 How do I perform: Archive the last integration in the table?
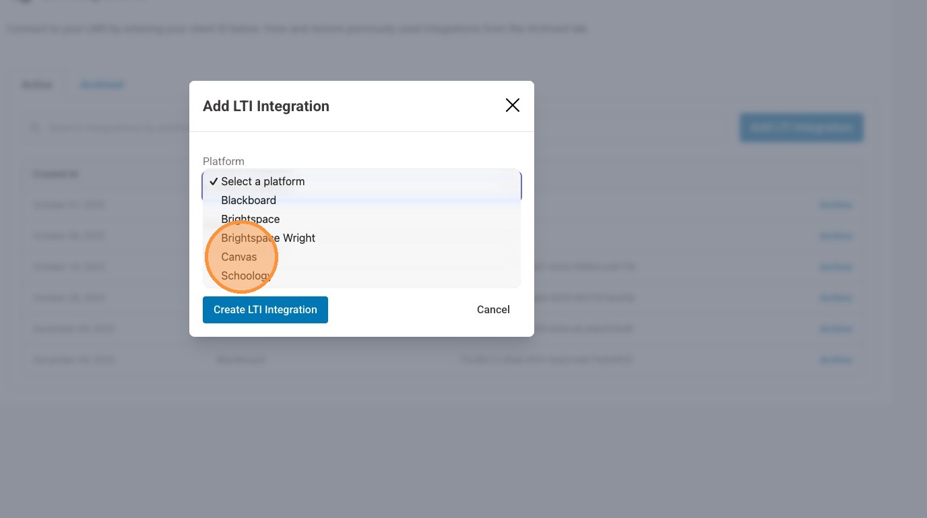pyautogui.click(x=835, y=360)
